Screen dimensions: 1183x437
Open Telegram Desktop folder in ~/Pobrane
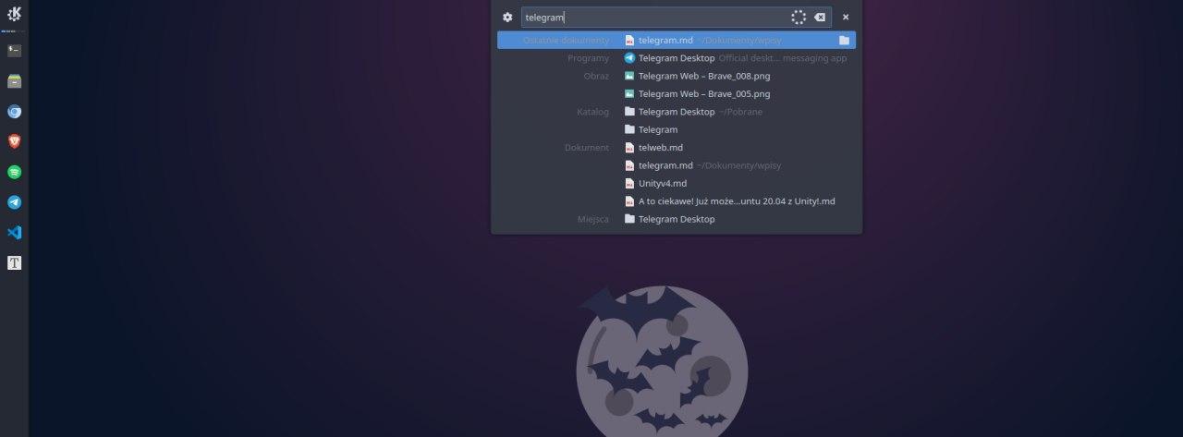point(677,112)
